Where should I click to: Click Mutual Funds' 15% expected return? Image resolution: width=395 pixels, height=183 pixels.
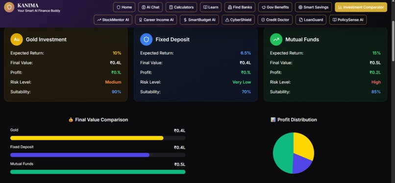point(376,53)
